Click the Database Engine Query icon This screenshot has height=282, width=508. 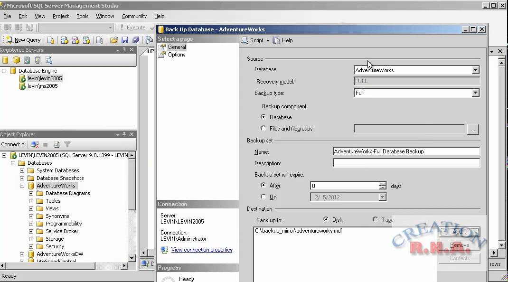click(x=51, y=40)
